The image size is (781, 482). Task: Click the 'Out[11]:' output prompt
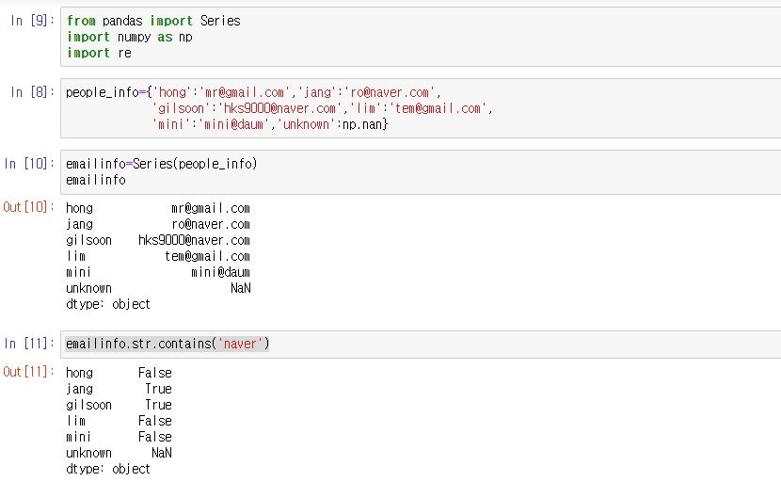click(28, 372)
